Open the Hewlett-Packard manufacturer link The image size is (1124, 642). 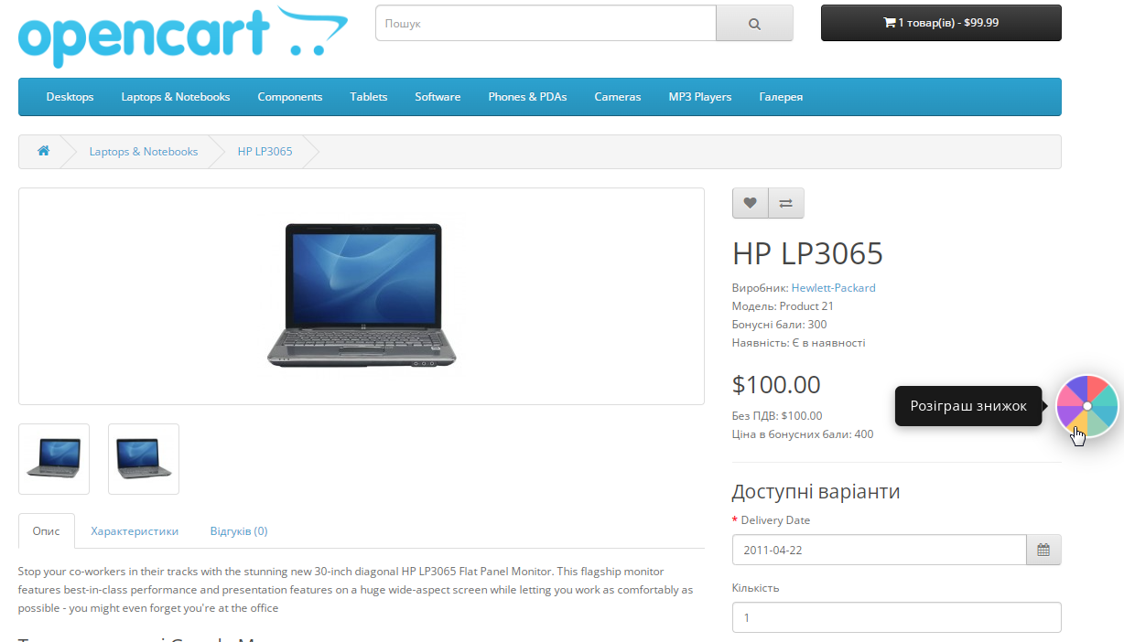(x=833, y=287)
